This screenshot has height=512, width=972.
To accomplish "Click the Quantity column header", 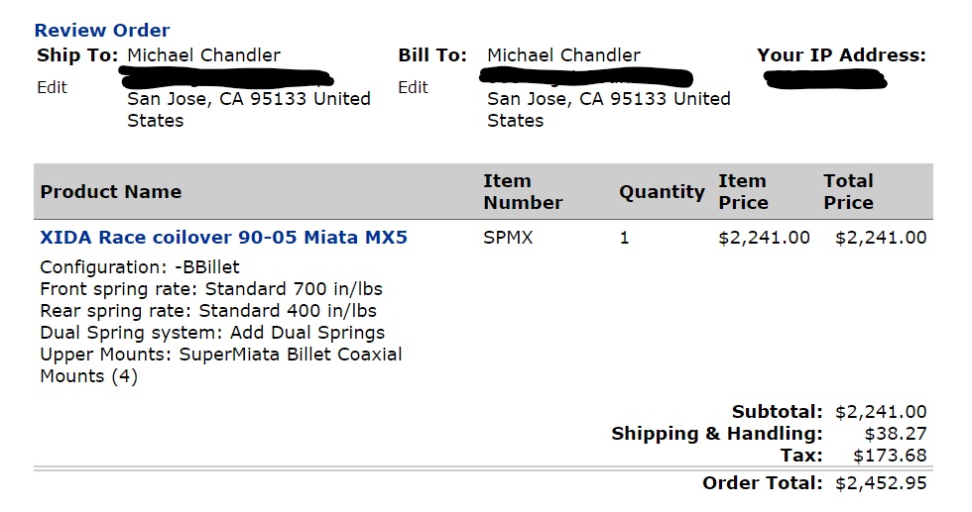I will point(662,192).
